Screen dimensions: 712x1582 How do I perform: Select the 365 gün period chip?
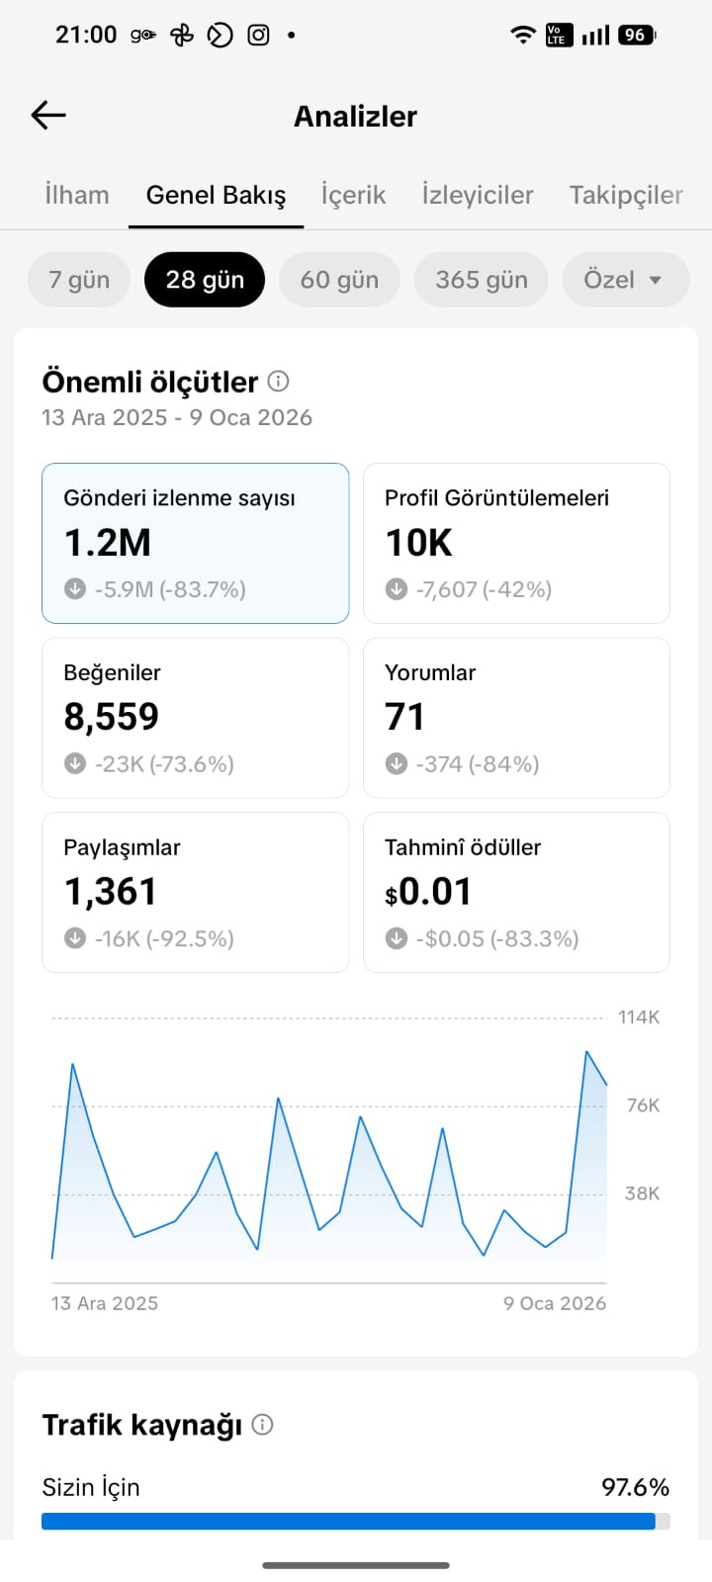coord(482,280)
